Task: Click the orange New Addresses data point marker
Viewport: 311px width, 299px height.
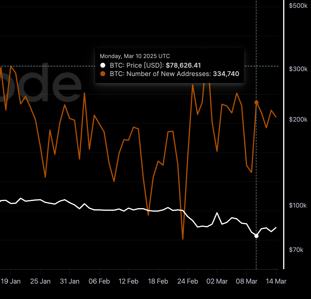Action: pos(256,102)
